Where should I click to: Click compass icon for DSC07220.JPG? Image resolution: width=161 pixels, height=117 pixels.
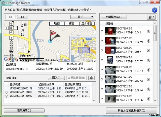coord(149,70)
